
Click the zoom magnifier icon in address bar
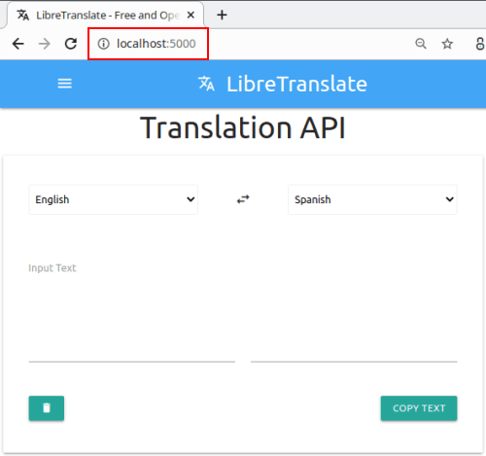(x=421, y=44)
